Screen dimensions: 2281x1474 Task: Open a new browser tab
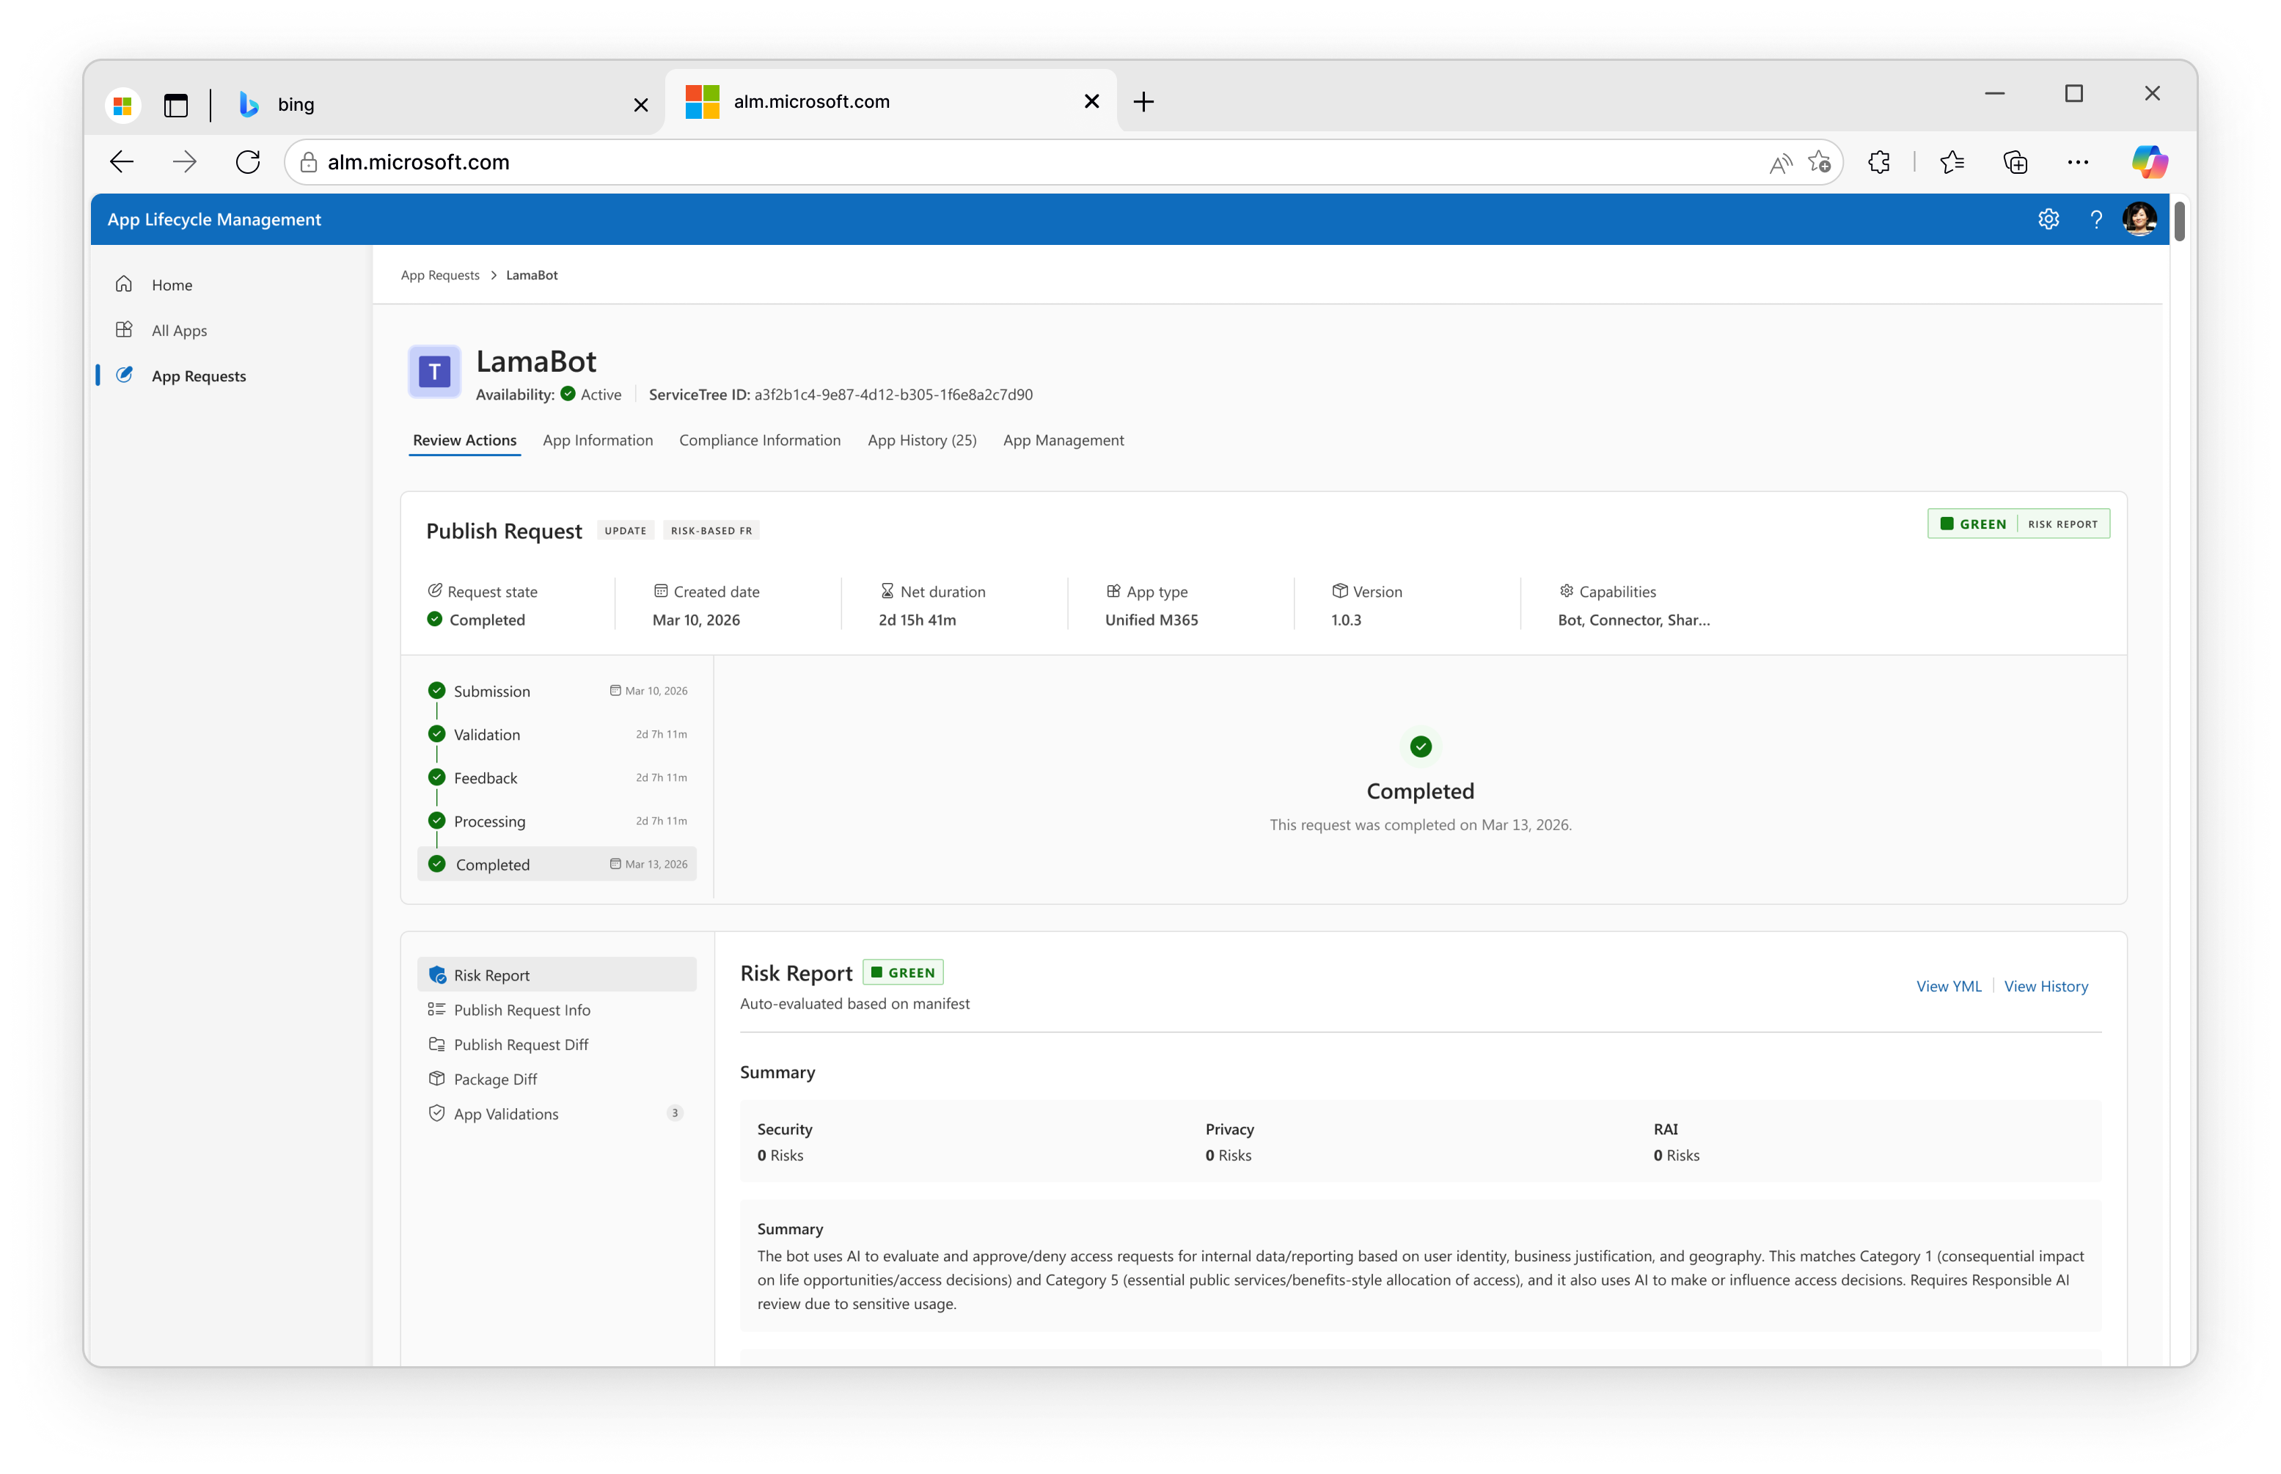(x=1143, y=101)
